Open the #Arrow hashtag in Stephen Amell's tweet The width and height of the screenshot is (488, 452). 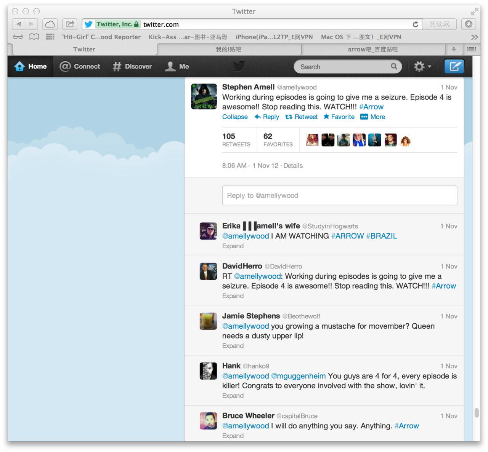371,107
